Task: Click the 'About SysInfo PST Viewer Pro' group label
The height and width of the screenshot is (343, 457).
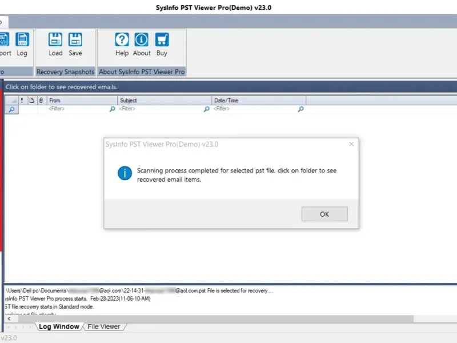Action: (x=142, y=72)
